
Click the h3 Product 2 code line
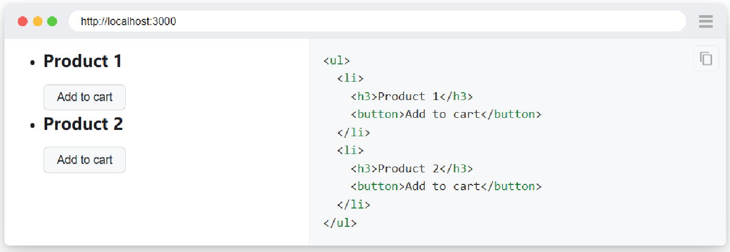click(x=412, y=169)
